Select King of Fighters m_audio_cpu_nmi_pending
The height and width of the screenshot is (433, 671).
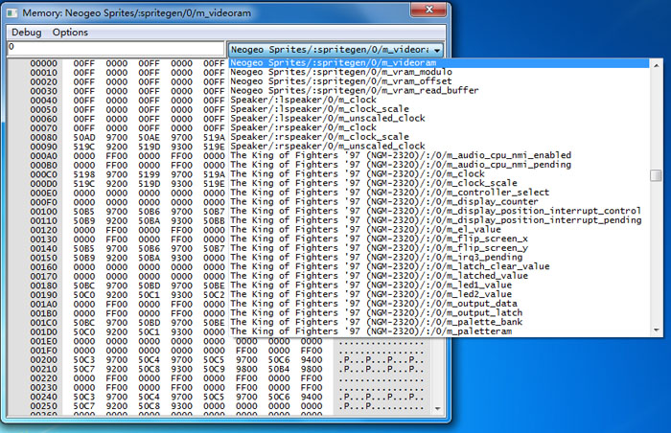(x=439, y=165)
